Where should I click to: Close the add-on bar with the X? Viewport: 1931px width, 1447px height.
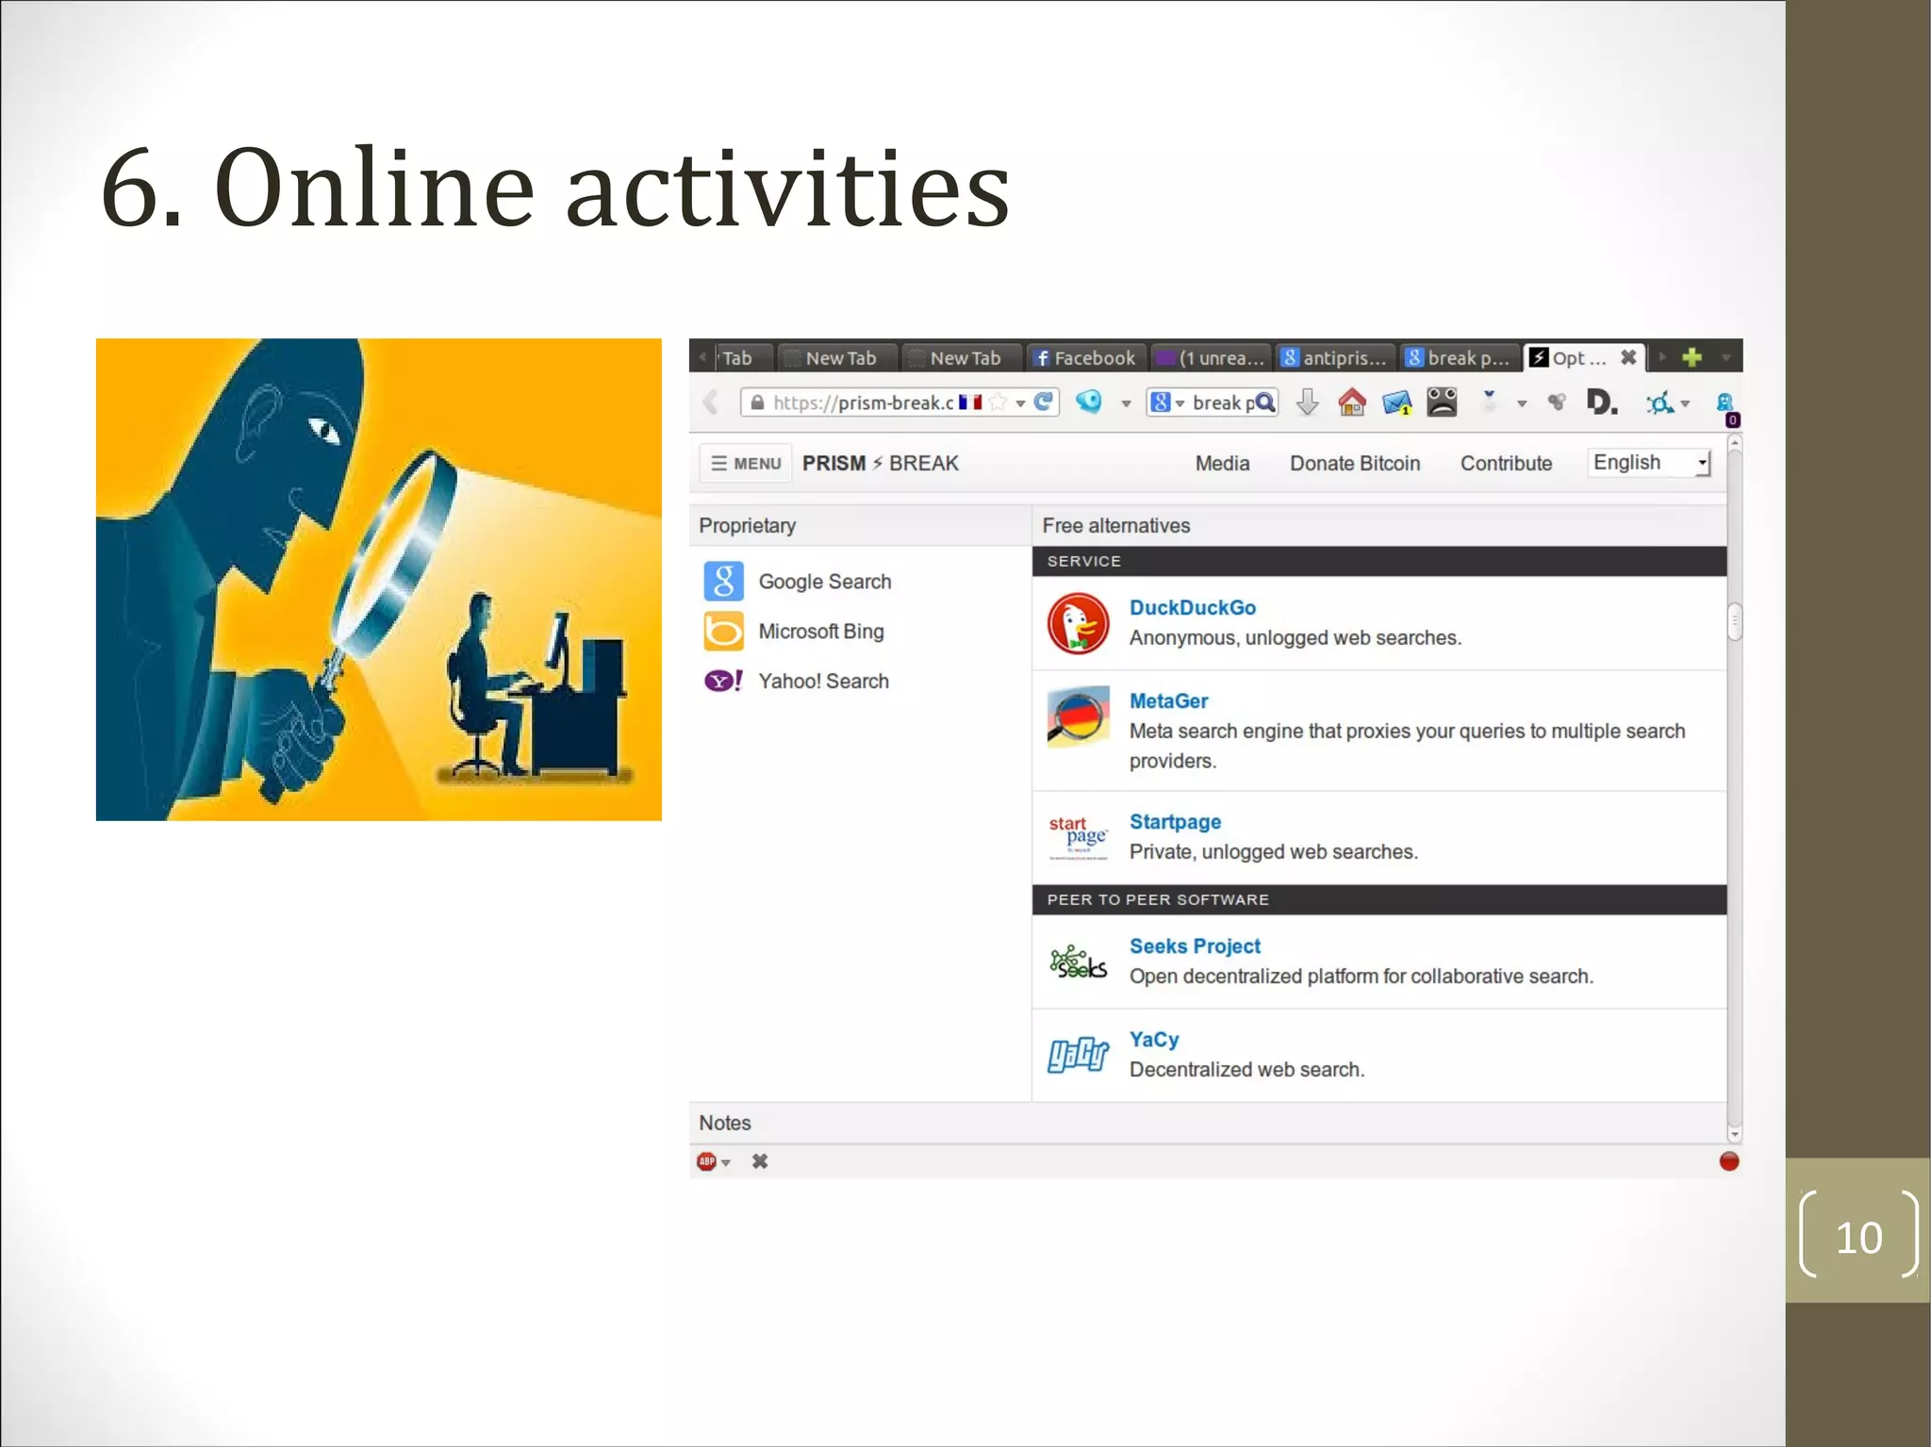point(760,1161)
